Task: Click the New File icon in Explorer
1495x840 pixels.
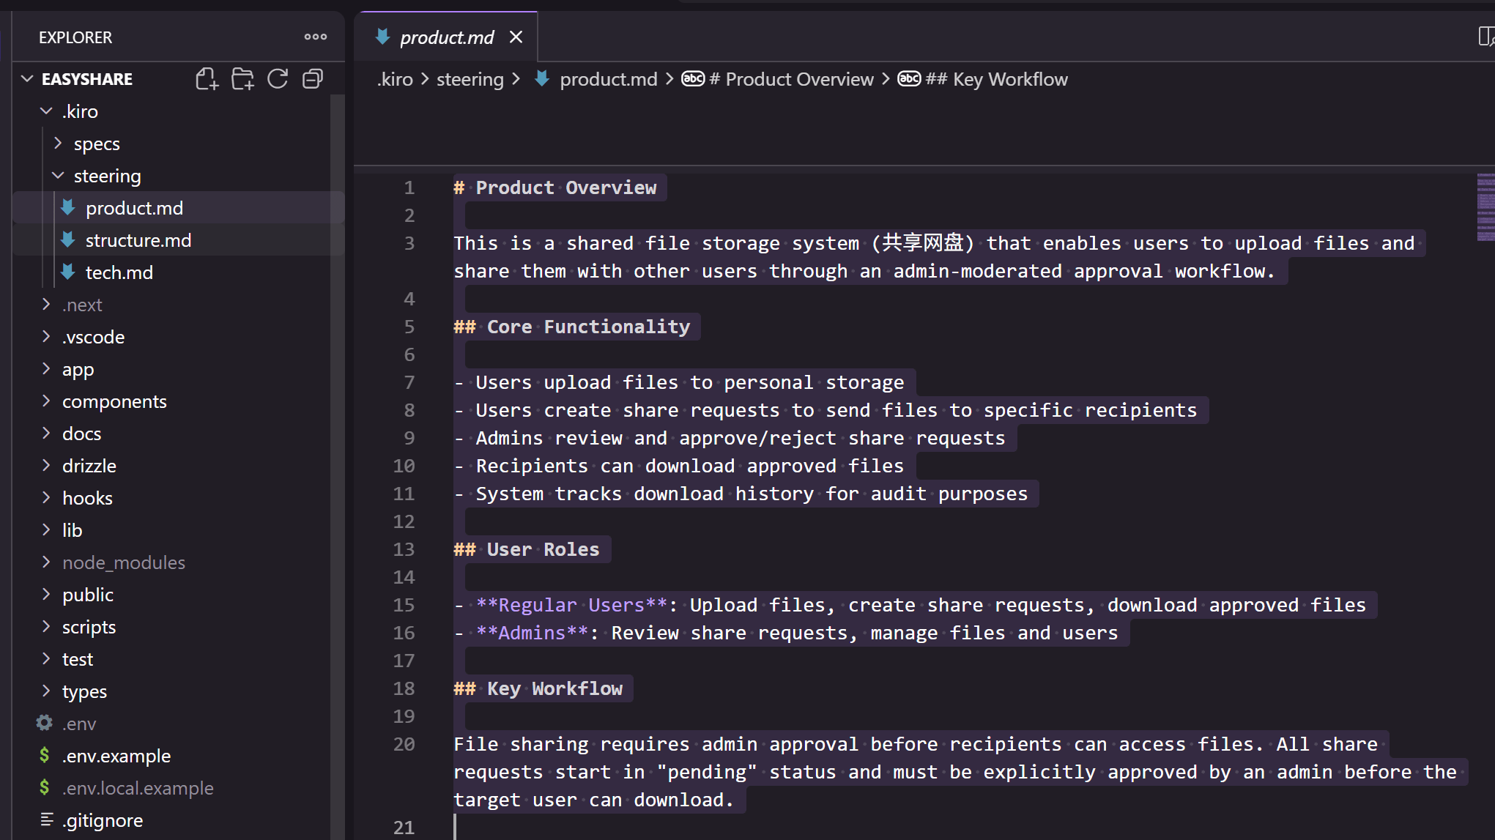Action: click(207, 79)
